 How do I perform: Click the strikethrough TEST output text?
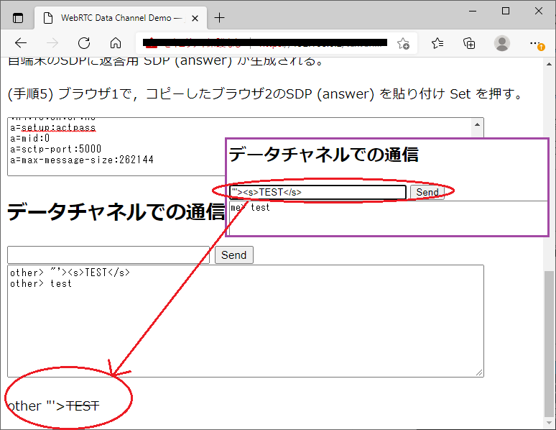(83, 406)
